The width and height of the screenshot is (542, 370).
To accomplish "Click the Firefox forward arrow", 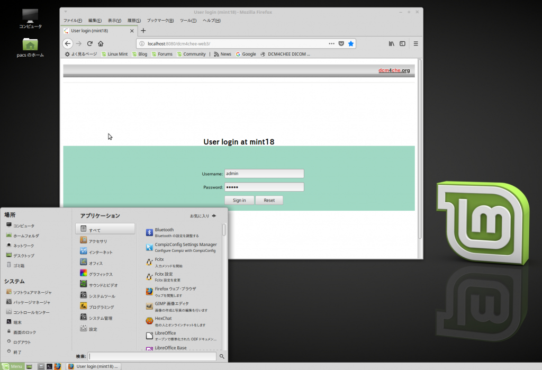I will pyautogui.click(x=79, y=43).
